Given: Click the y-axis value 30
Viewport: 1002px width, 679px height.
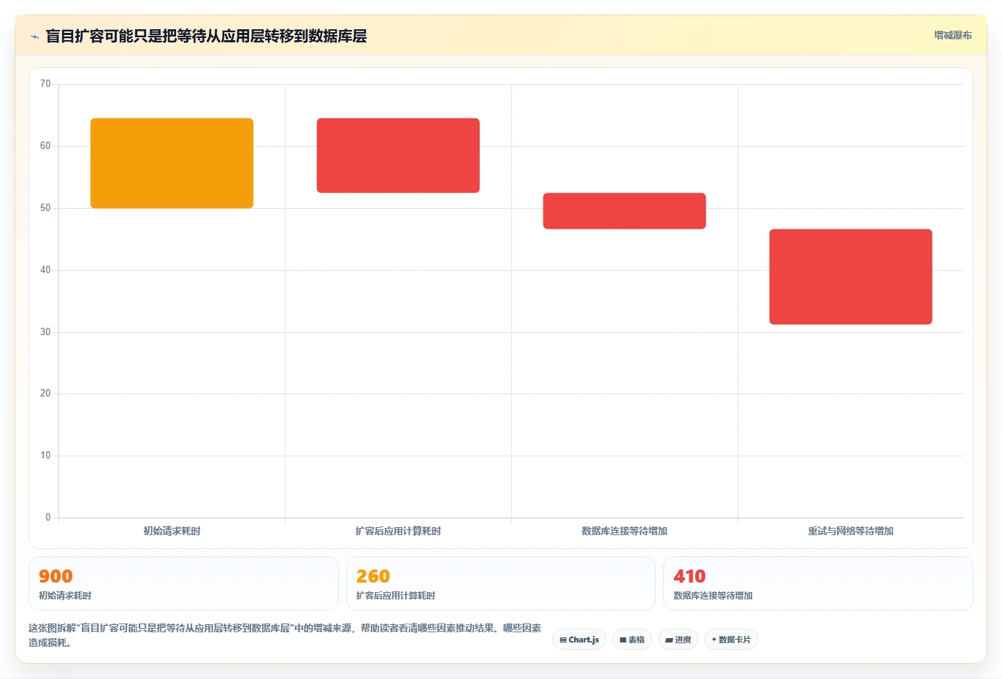Looking at the screenshot, I should pyautogui.click(x=45, y=332).
